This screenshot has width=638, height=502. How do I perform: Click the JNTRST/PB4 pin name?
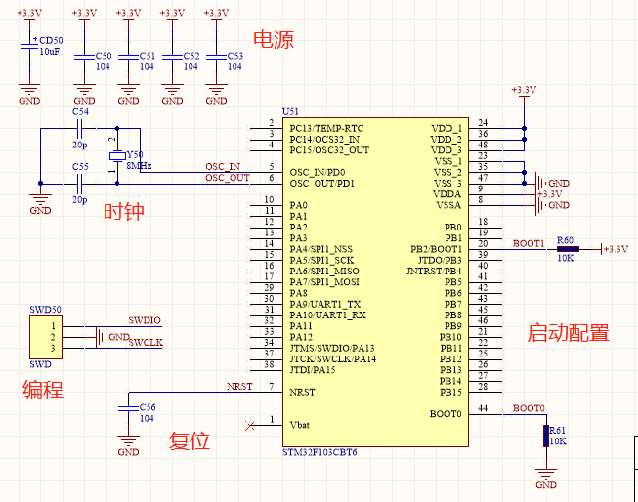tap(434, 272)
